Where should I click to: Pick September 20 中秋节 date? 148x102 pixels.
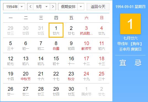coord(26,76)
